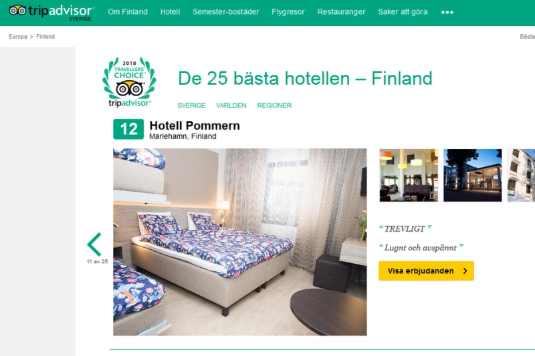Open Flygresor in the top navigation
Screen dimensions: 535x356
[288, 12]
